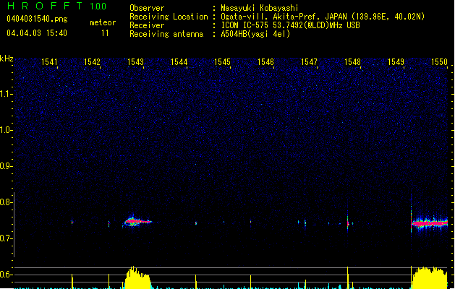Viewport: 455px width, 289px height.
Task: Click the Receiver field label
Action: 147,25
